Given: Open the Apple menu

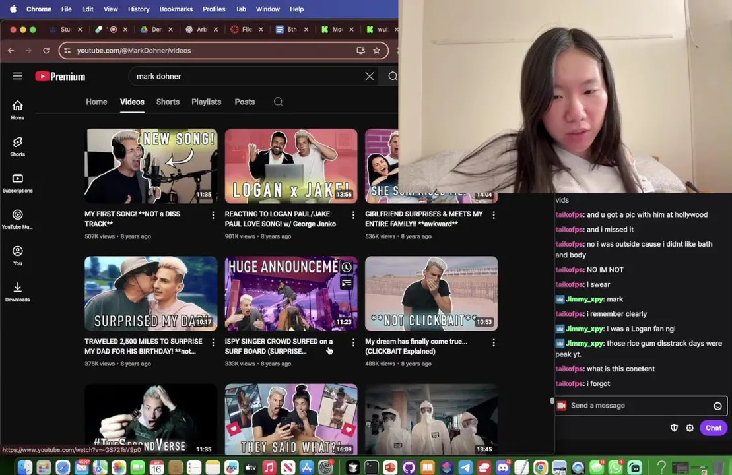Looking at the screenshot, I should click(13, 9).
